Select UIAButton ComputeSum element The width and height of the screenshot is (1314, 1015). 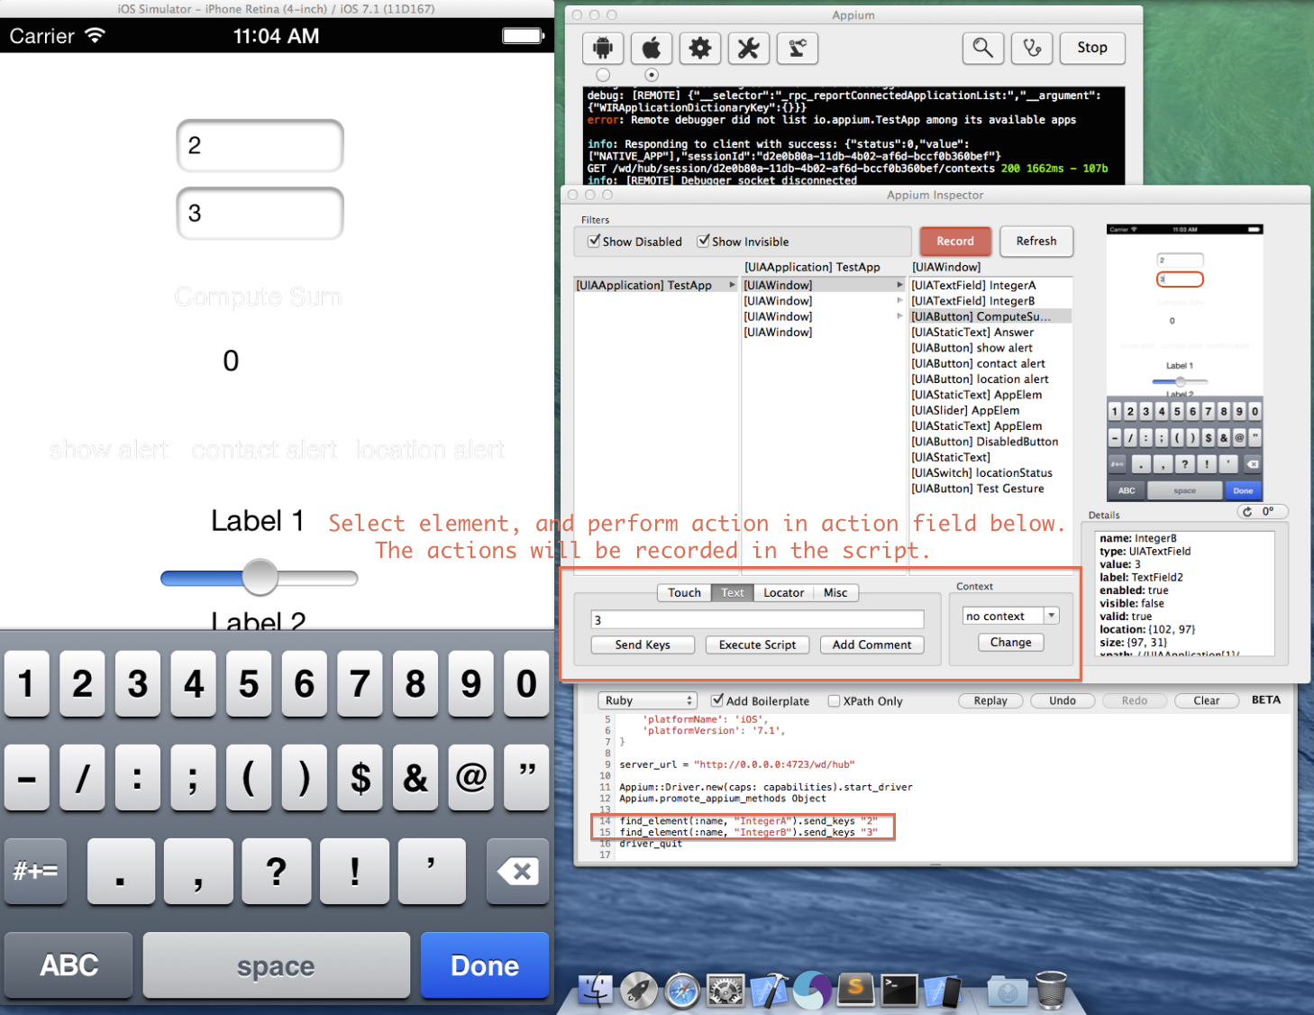pos(990,316)
